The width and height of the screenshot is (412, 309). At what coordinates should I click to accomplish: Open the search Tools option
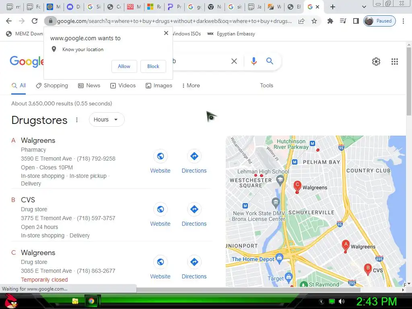tap(266, 86)
